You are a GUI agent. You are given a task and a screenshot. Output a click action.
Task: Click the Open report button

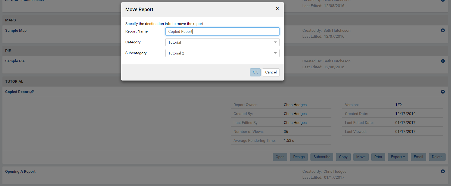[280, 157]
